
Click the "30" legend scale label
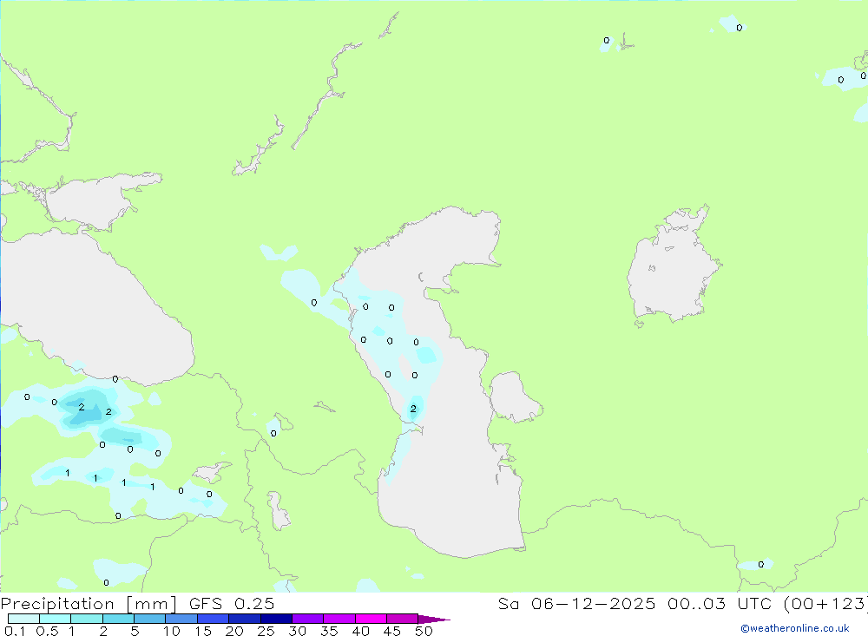click(x=297, y=631)
